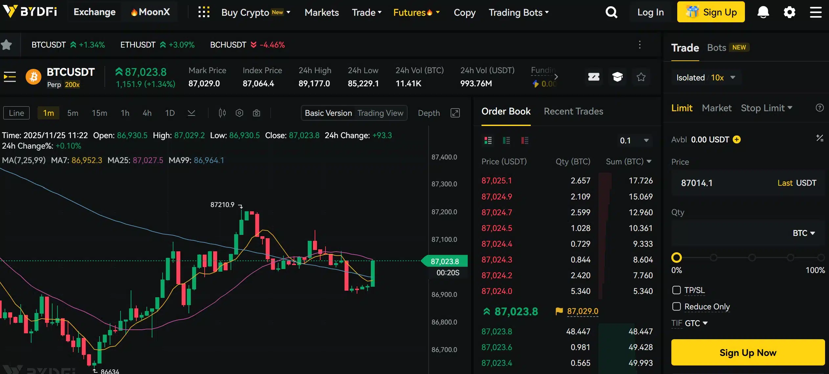
Task: Expand the chart to fullscreen
Action: [455, 113]
